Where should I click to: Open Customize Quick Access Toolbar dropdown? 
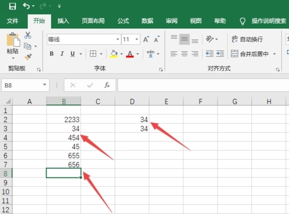coord(59,6)
